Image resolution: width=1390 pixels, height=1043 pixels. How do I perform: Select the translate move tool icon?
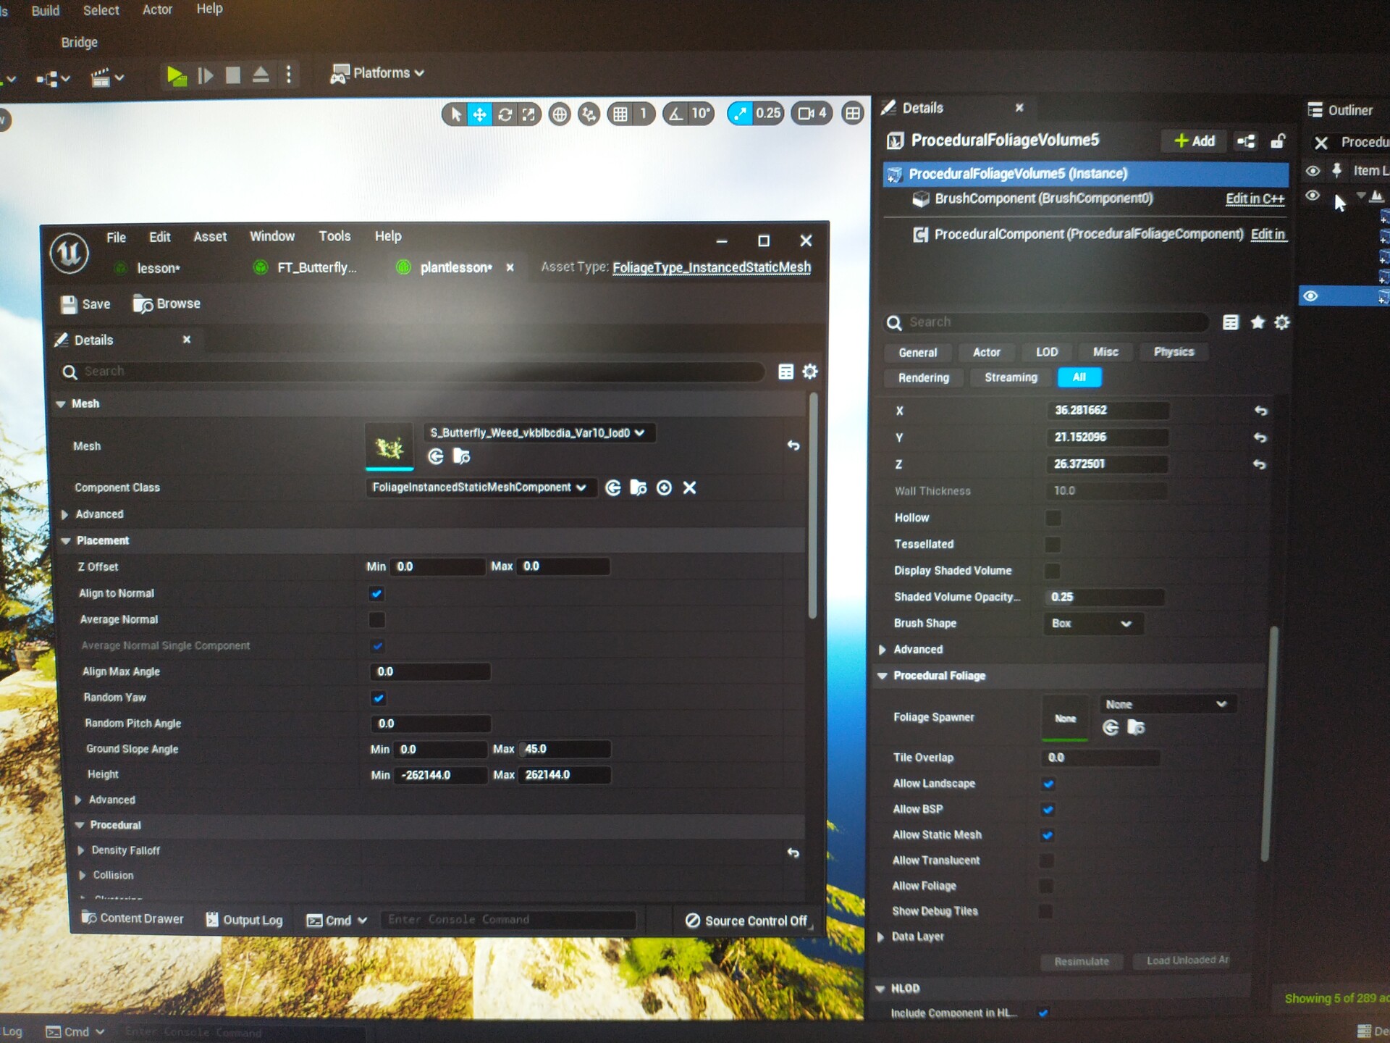(x=479, y=114)
